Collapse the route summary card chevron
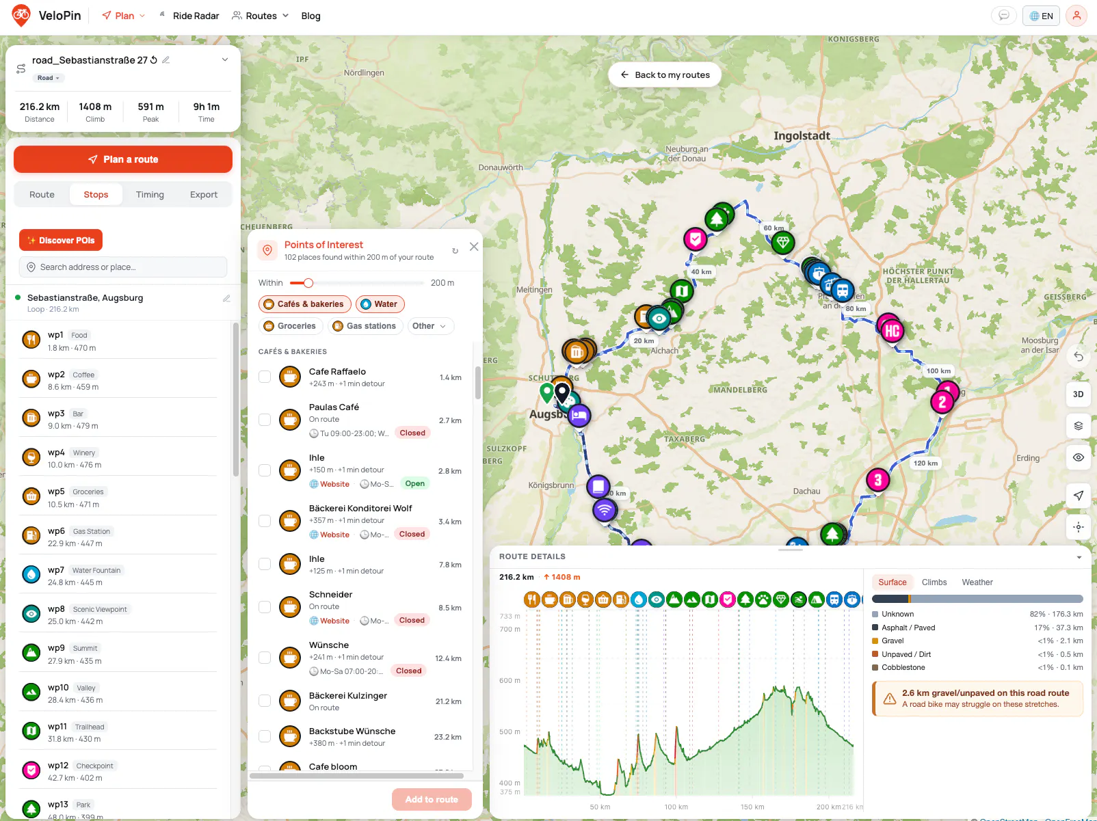 click(x=225, y=59)
